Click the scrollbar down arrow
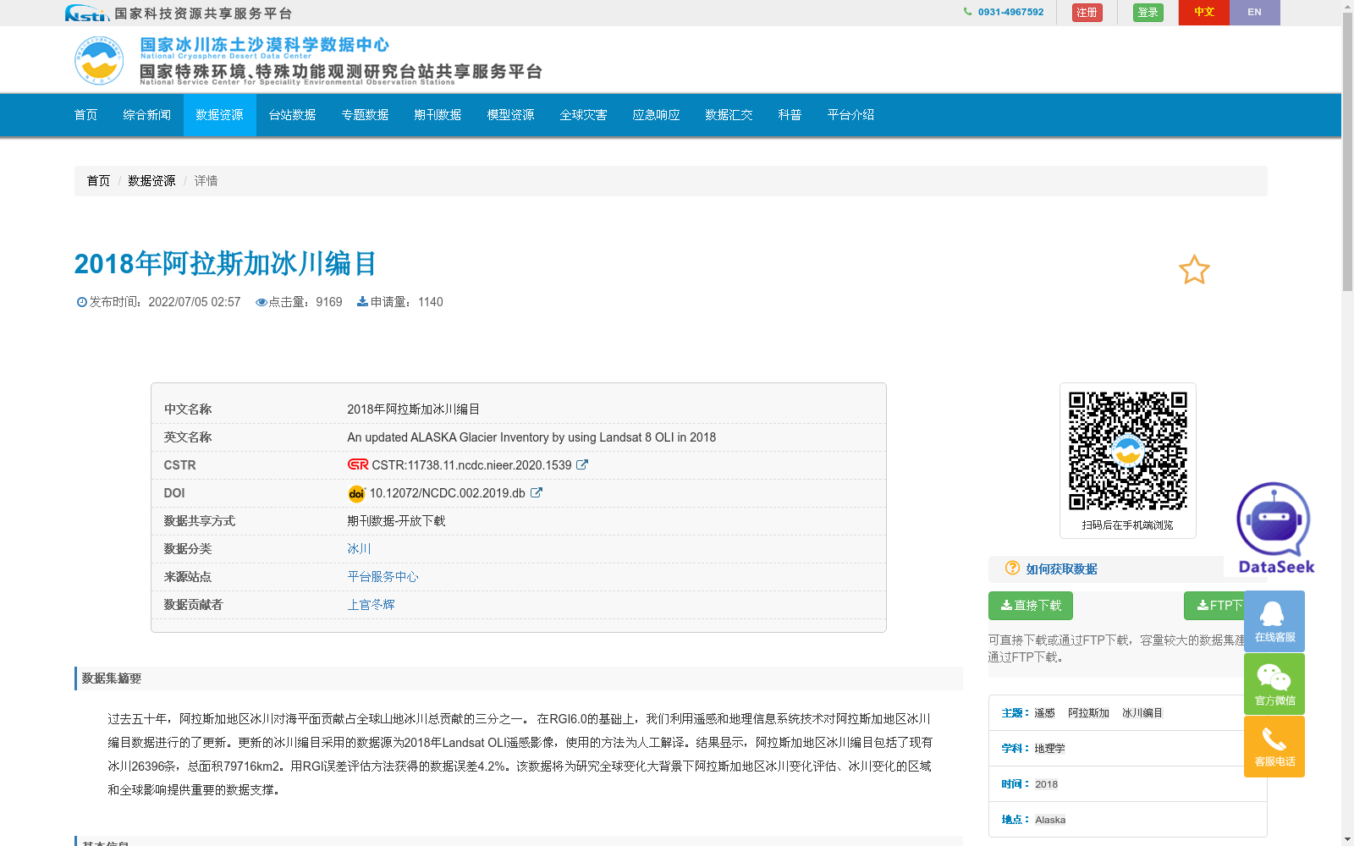 1347,839
